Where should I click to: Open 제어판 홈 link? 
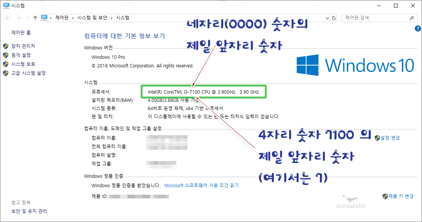coord(21,33)
